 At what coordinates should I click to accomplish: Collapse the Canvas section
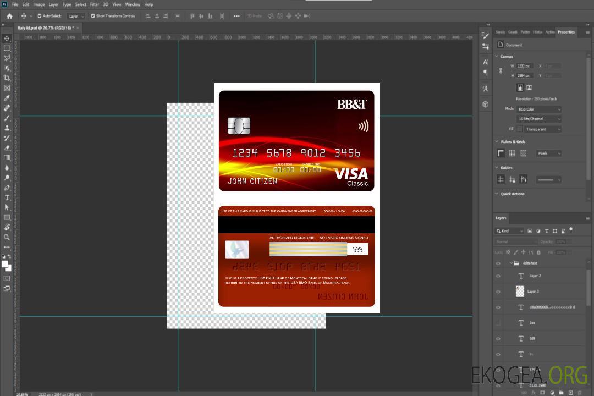click(497, 56)
